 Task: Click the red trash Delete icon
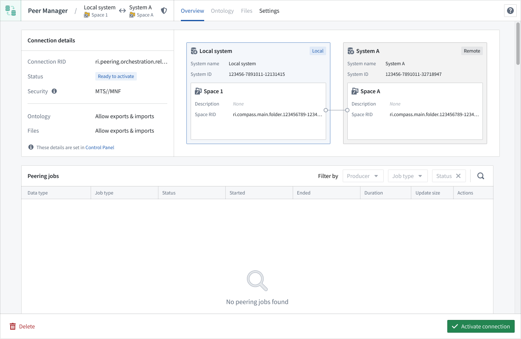point(13,326)
